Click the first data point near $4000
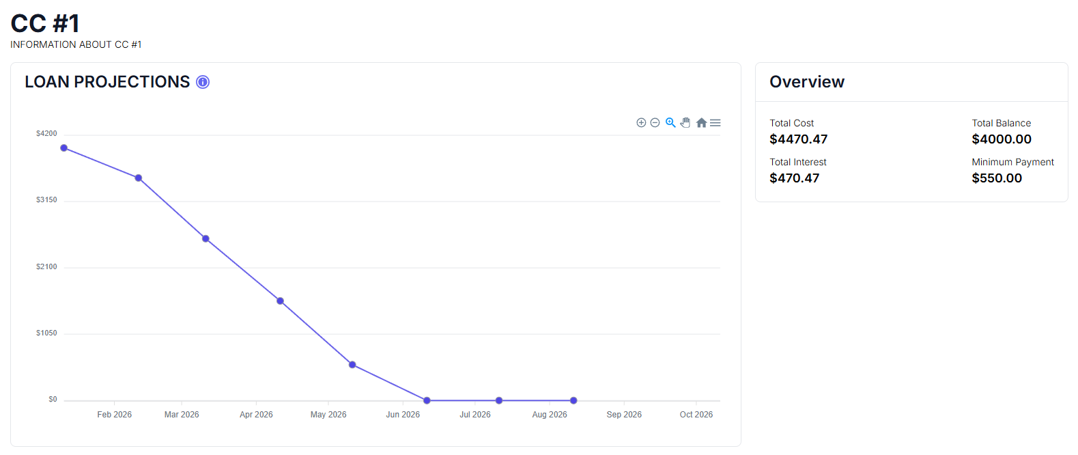The width and height of the screenshot is (1078, 455). 64,148
